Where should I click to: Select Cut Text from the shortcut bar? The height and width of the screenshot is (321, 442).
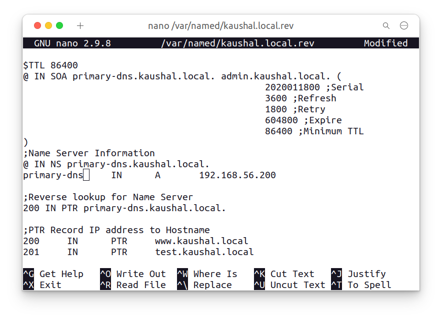point(292,274)
